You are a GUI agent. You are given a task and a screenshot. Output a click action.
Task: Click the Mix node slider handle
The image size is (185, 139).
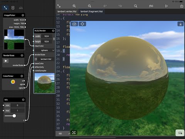pos(14,116)
